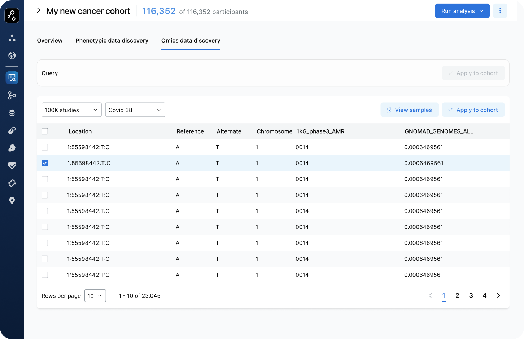This screenshot has width=524, height=339.
Task: Go to next page arrow
Action: 498,296
